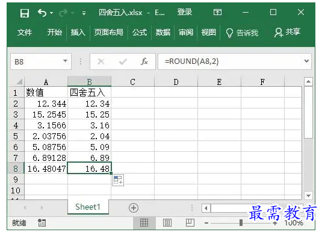Open the 文件 menu
The height and width of the screenshot is (232, 322).
25,33
